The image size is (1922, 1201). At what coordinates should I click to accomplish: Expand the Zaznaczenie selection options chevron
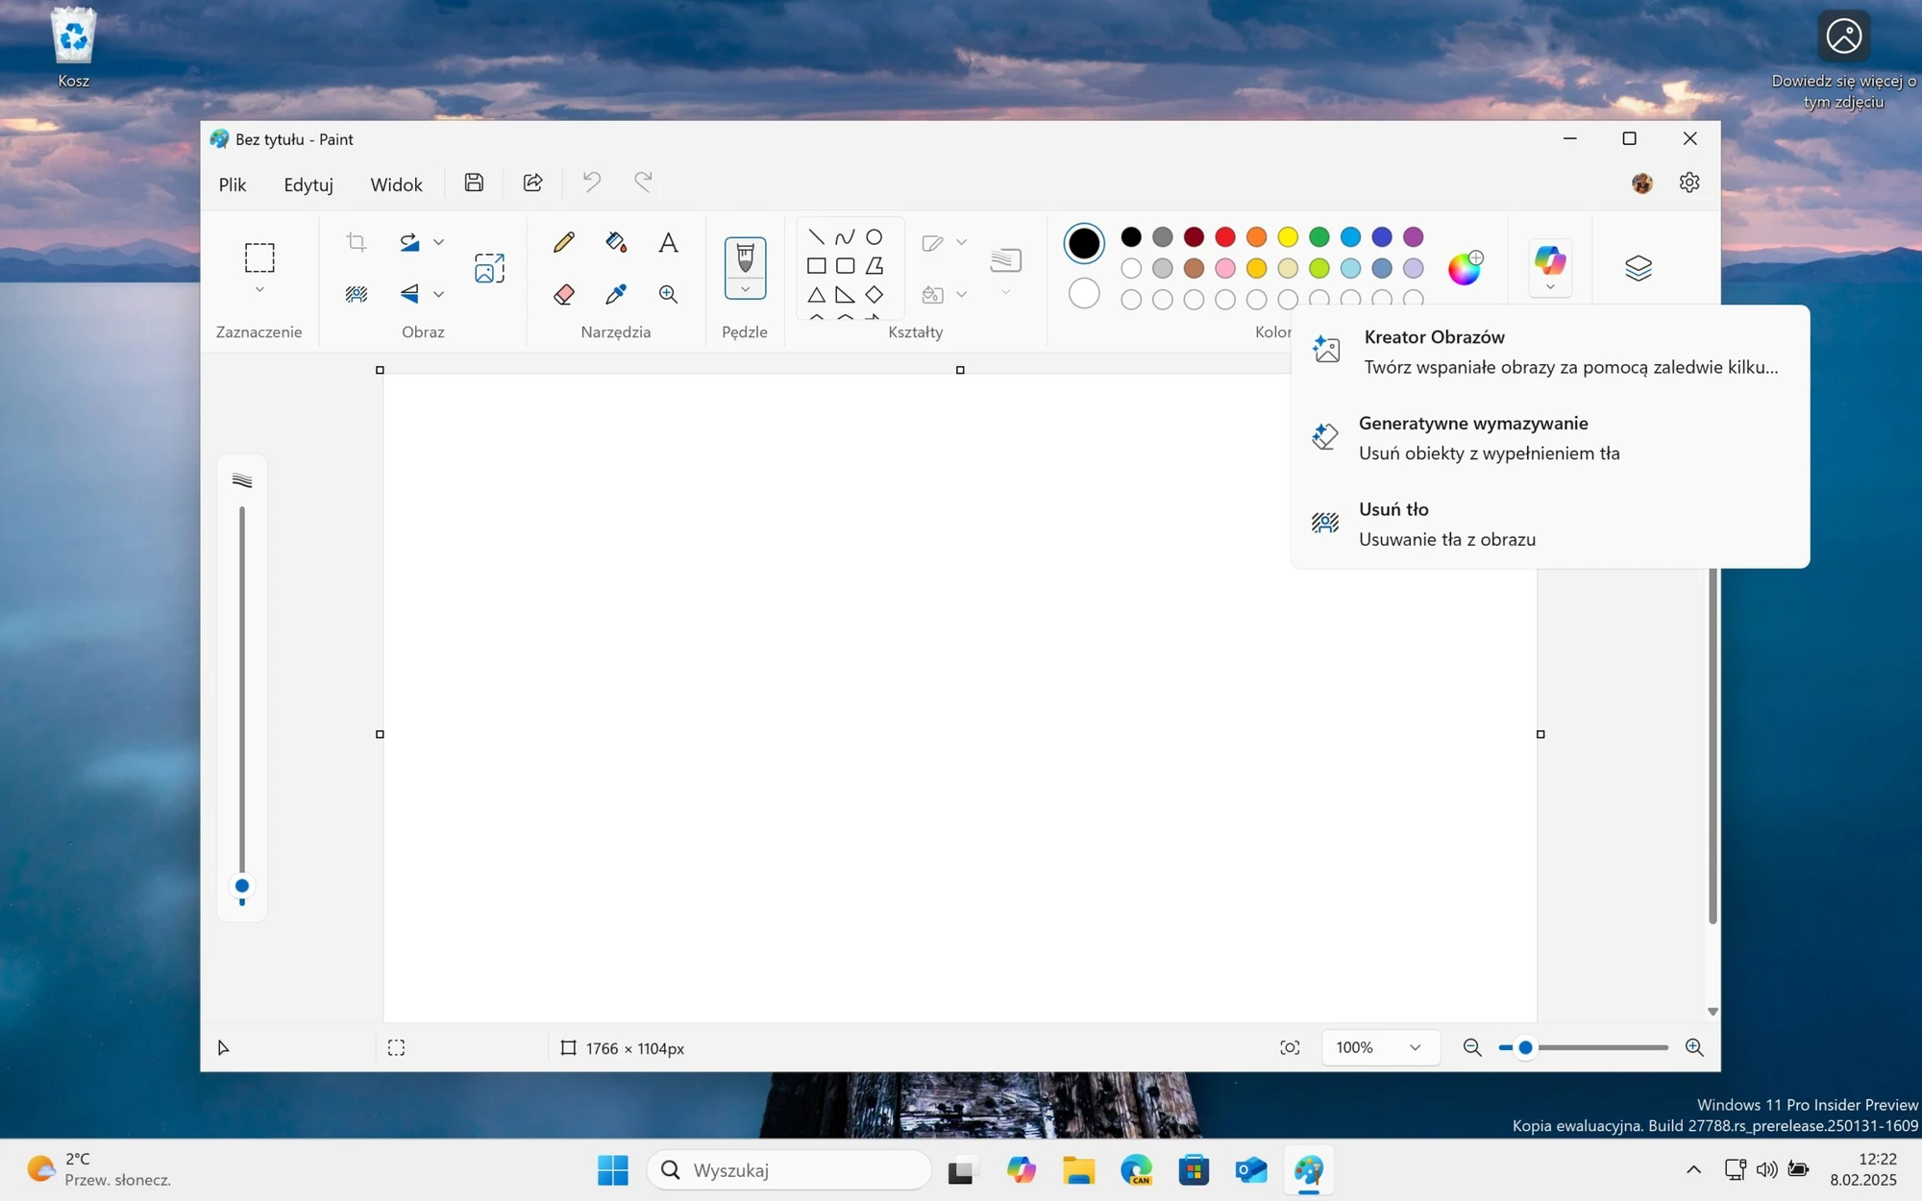click(x=259, y=289)
